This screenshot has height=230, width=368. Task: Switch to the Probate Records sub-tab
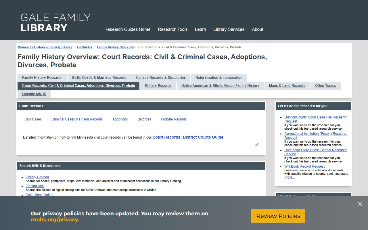(174, 119)
